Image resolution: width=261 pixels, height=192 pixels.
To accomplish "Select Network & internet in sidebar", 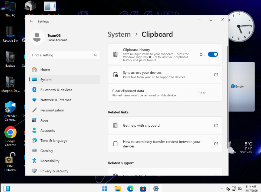I will [x=55, y=100].
